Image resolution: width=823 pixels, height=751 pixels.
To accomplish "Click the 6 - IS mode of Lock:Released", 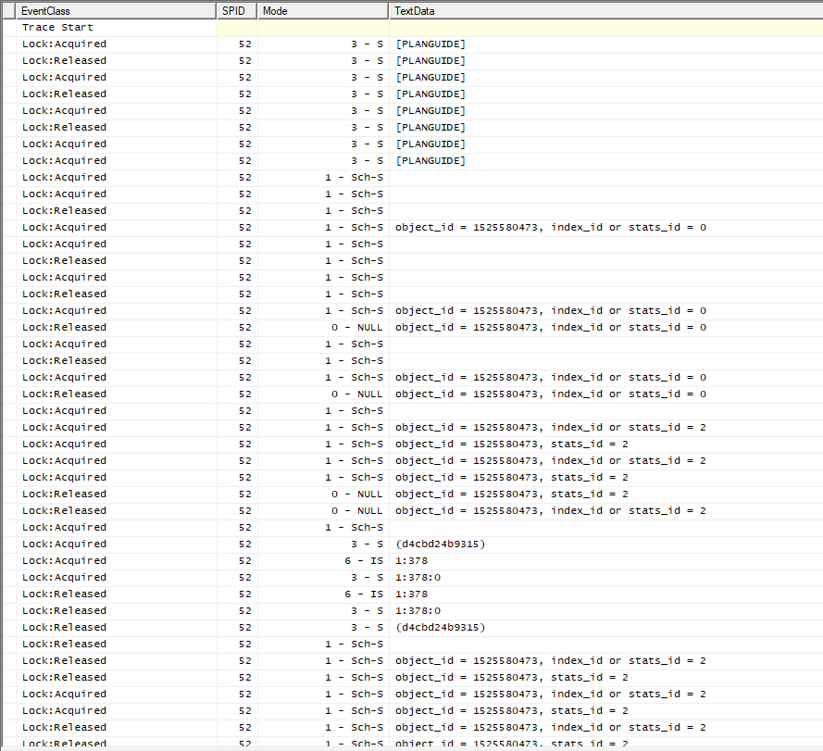I will pos(364,594).
